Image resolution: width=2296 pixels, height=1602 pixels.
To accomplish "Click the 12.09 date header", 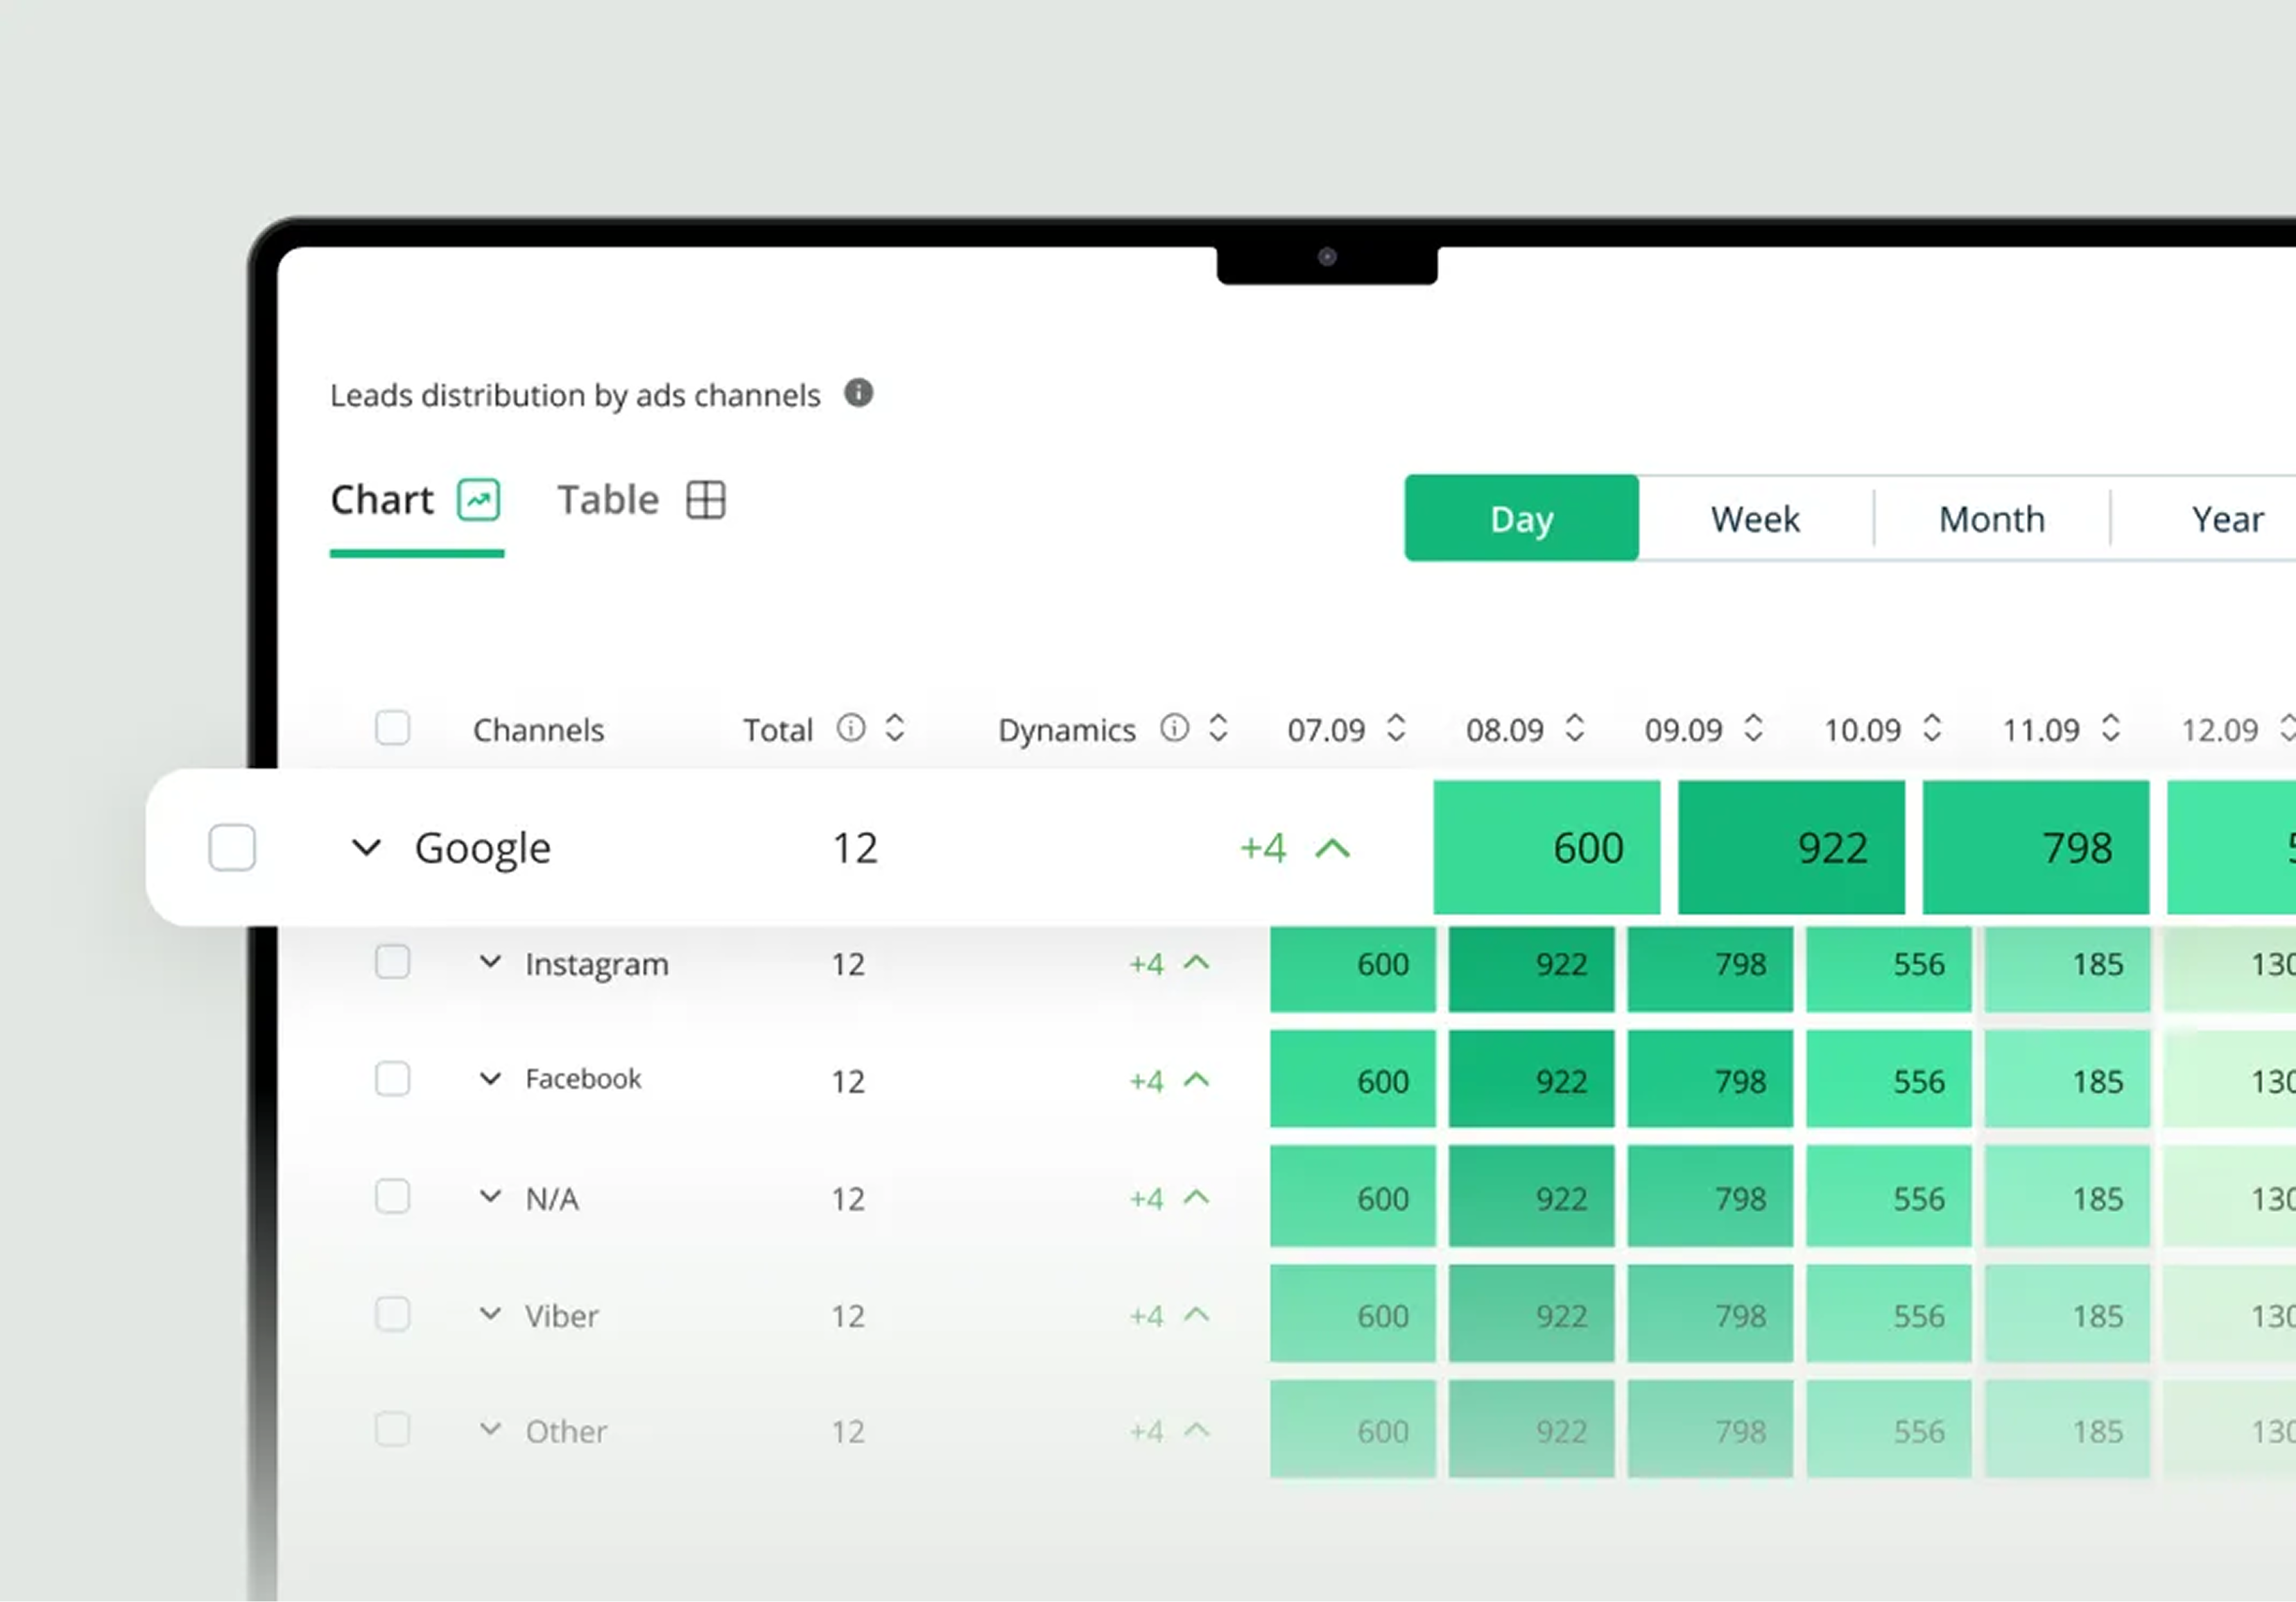I will point(2219,729).
